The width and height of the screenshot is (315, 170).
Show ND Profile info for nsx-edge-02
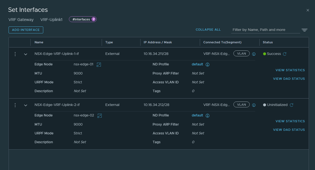pos(208,116)
